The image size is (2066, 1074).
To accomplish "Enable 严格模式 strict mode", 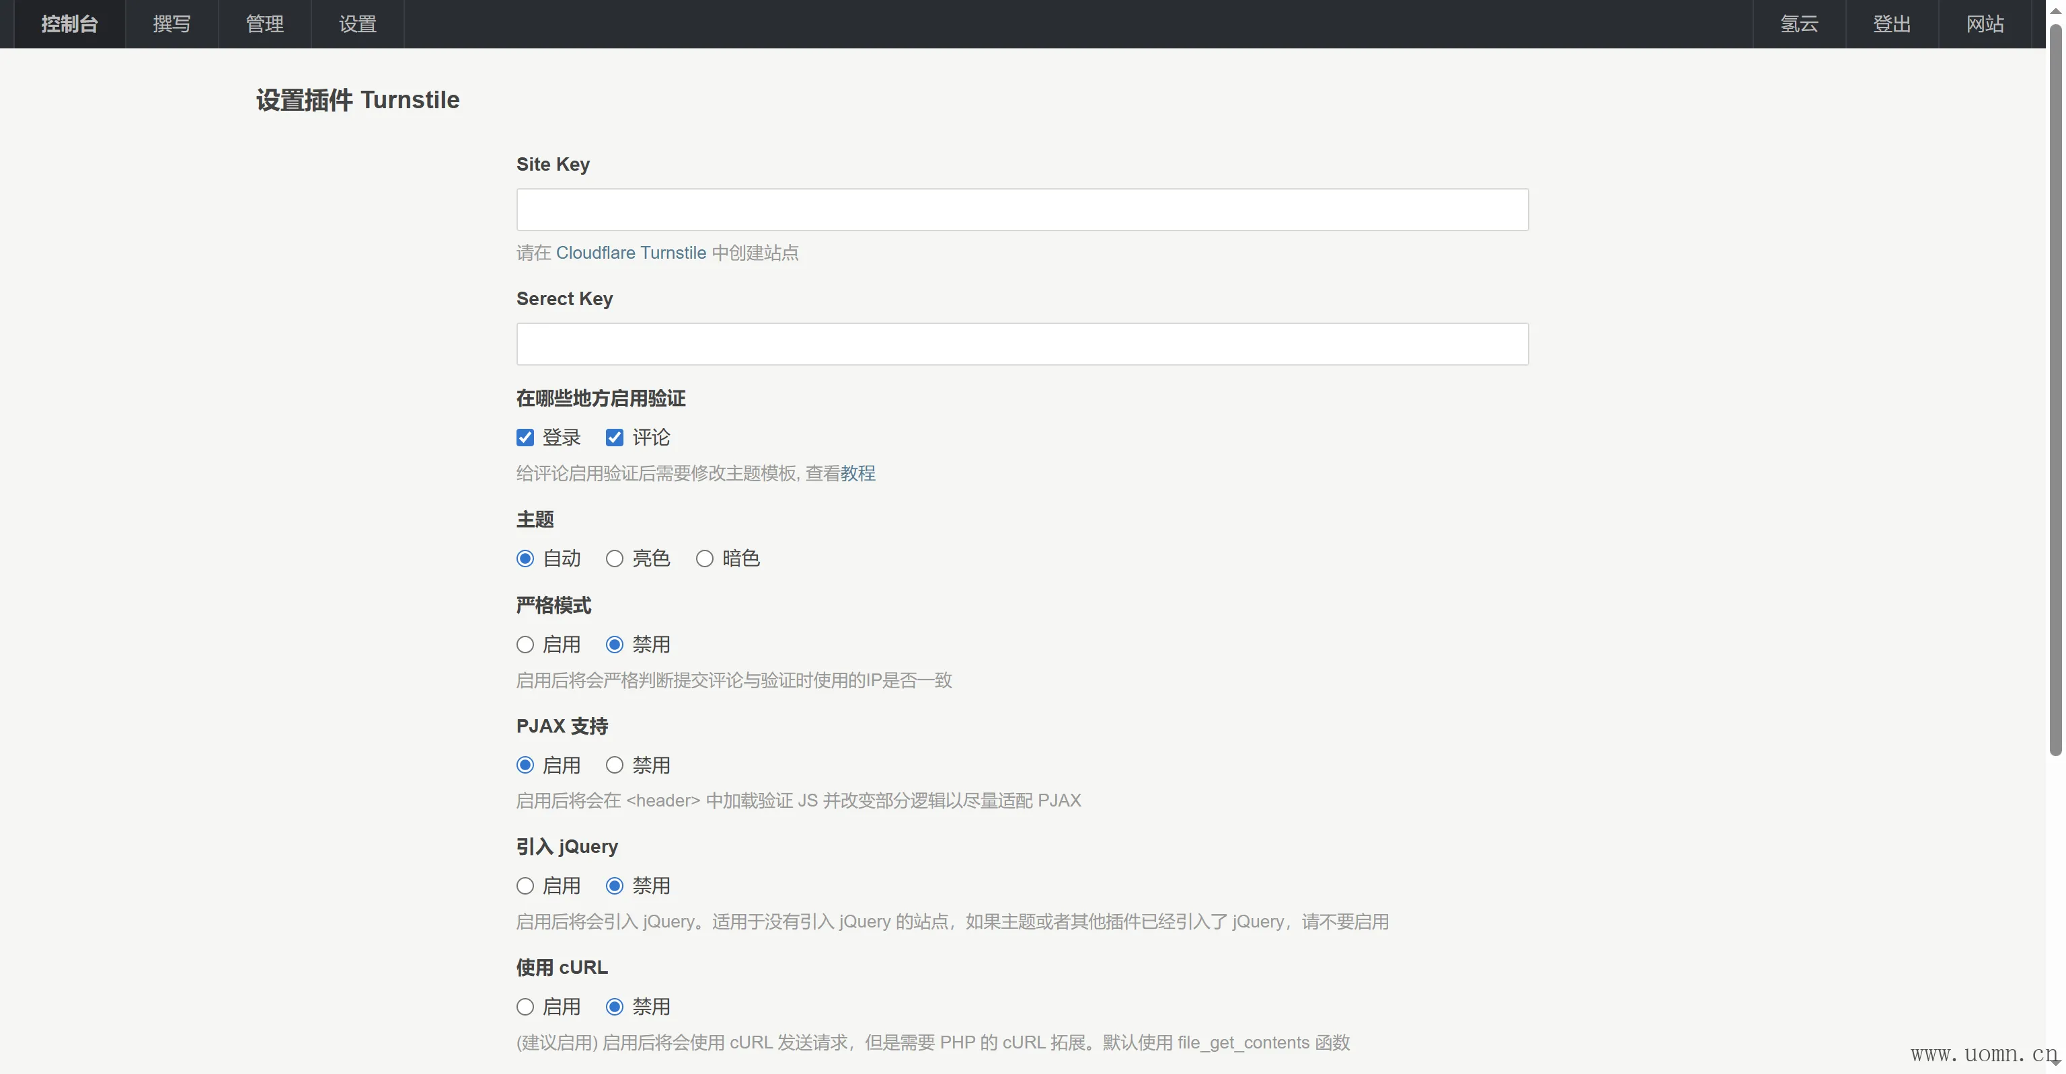I will 525,645.
